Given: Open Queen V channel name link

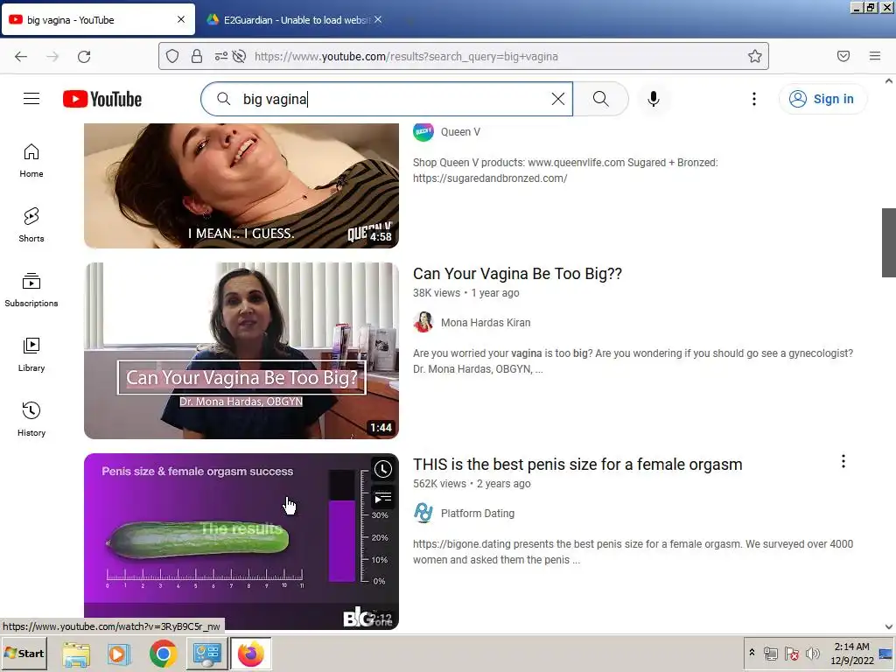Looking at the screenshot, I should point(460,132).
